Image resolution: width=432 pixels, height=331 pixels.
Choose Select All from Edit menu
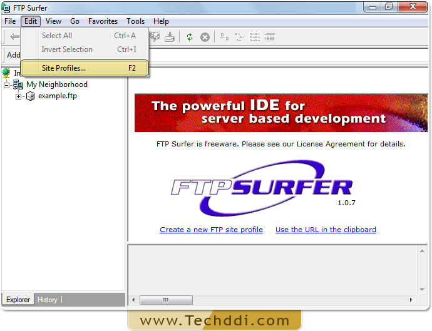(x=85, y=36)
